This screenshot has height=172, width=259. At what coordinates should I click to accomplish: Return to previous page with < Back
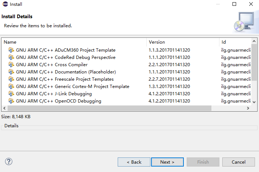[x=134, y=162]
